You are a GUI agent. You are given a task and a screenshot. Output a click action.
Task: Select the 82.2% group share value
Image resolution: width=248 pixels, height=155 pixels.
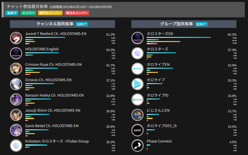tap(232, 34)
